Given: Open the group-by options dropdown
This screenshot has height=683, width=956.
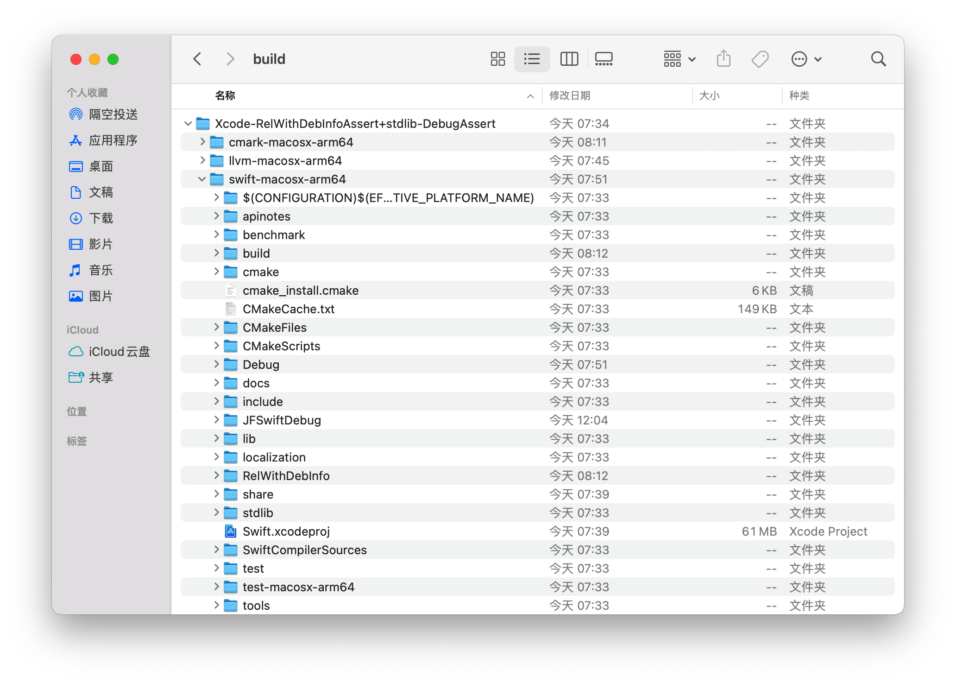Looking at the screenshot, I should (679, 59).
